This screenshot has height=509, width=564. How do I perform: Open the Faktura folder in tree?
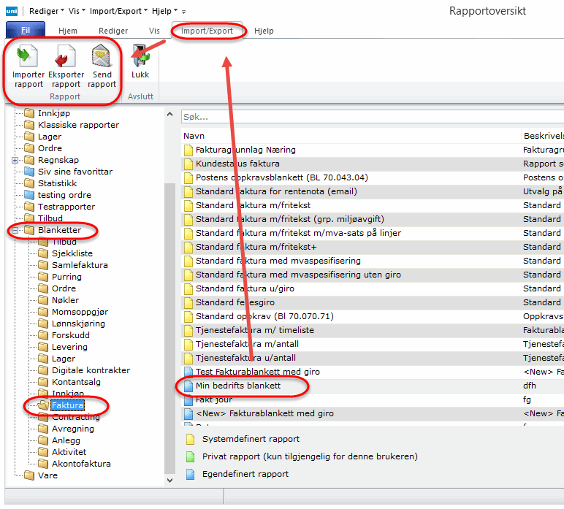(x=67, y=405)
